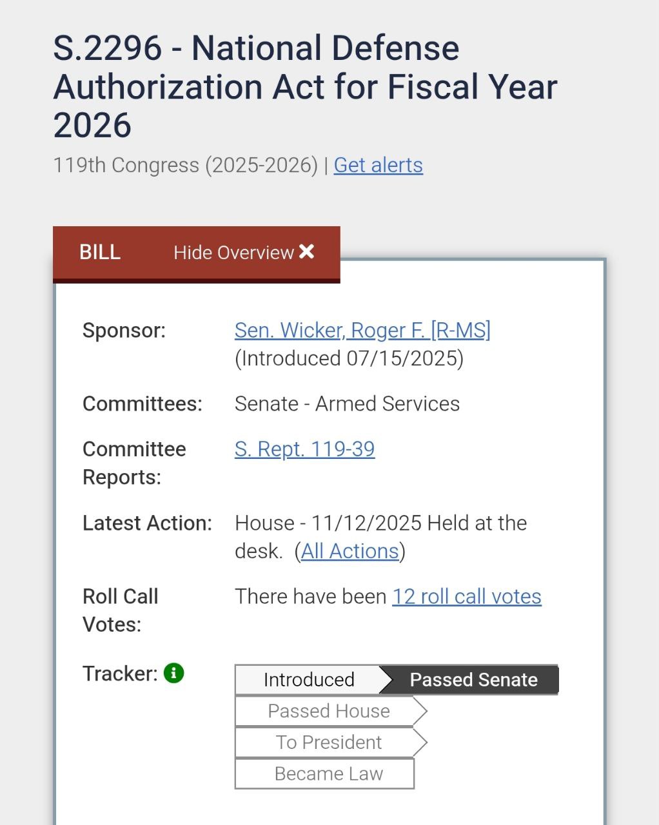The image size is (659, 825).
Task: Click the Latest Action label
Action: [x=147, y=523]
